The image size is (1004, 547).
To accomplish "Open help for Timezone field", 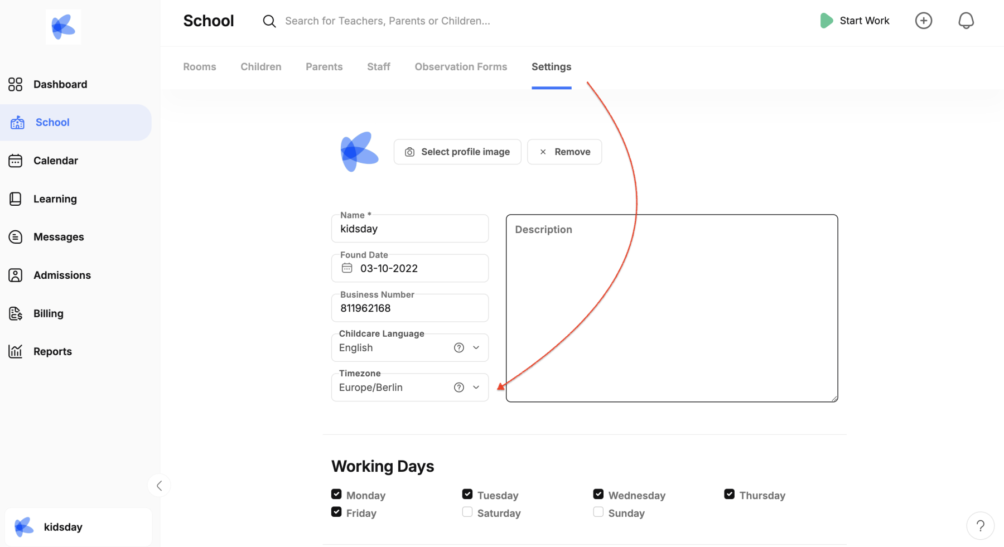I will coord(458,387).
